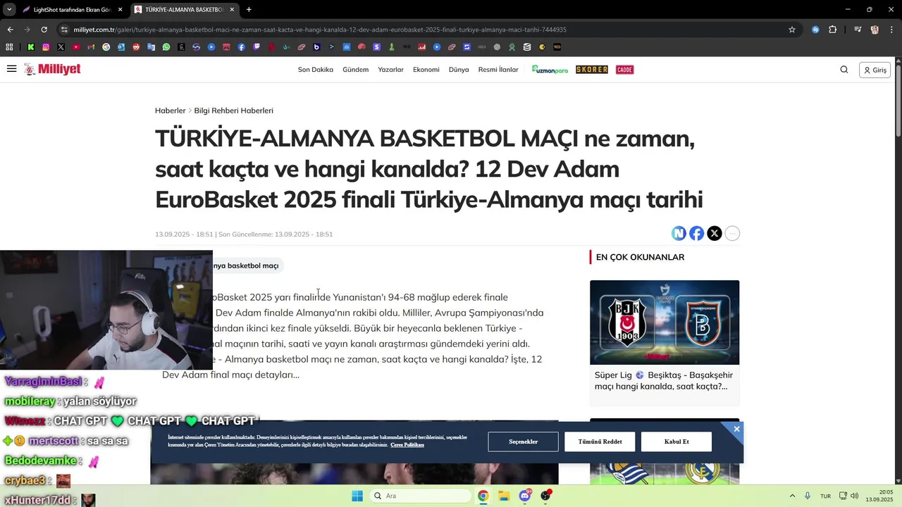Click Tümünü Reddet cookie button
Viewport: 902px width, 507px height.
click(x=600, y=442)
